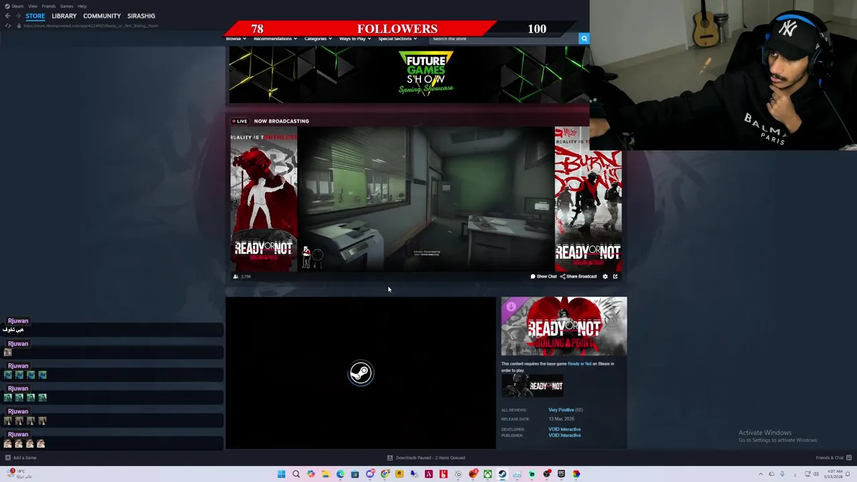
Task: Click Share Broadcast
Action: tap(578, 276)
